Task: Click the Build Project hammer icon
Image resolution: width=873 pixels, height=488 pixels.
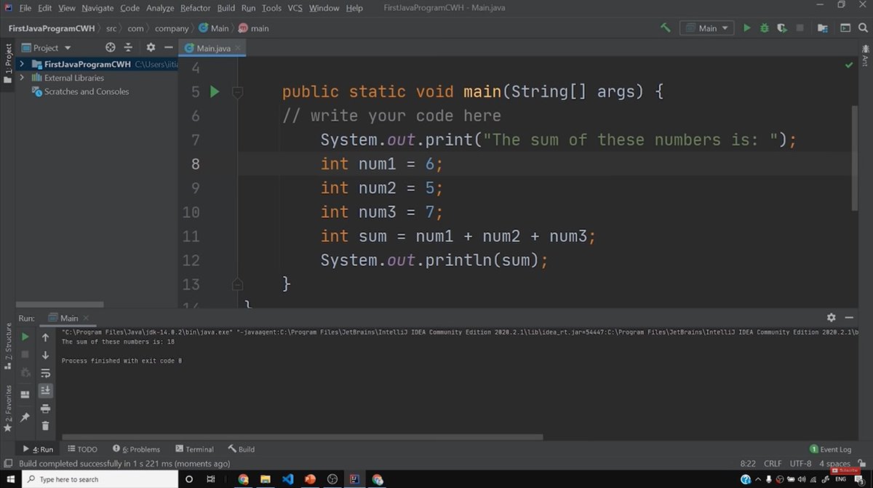Action: [x=665, y=28]
